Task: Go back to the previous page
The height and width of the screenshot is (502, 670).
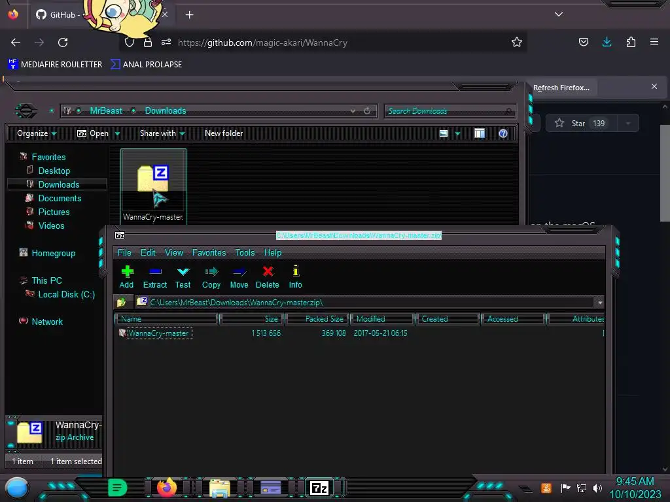Action: tap(16, 42)
